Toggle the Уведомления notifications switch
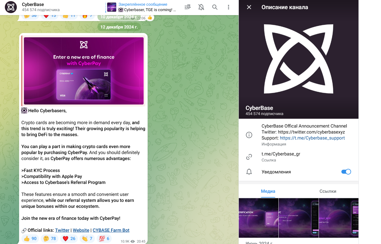 point(346,172)
